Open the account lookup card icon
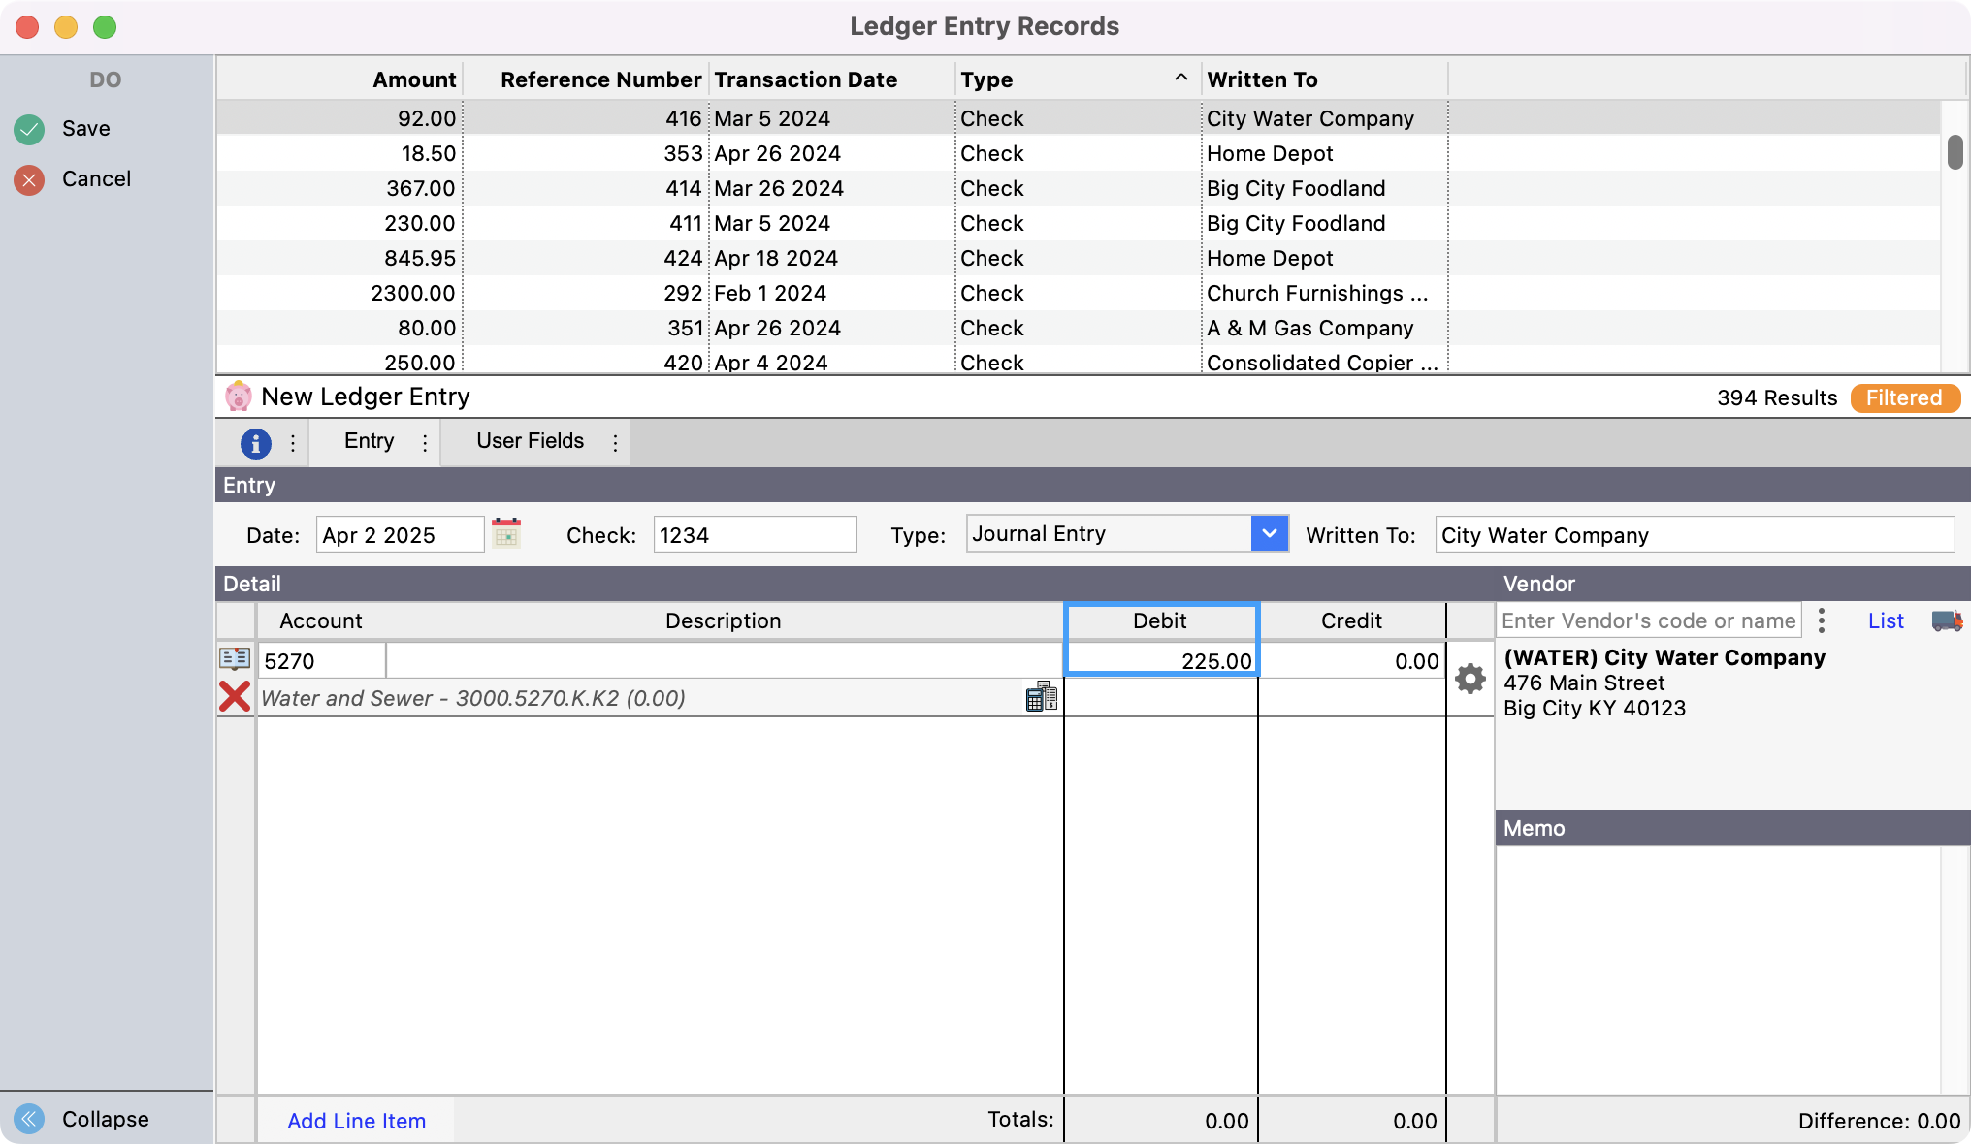This screenshot has height=1144, width=1971. tap(235, 659)
